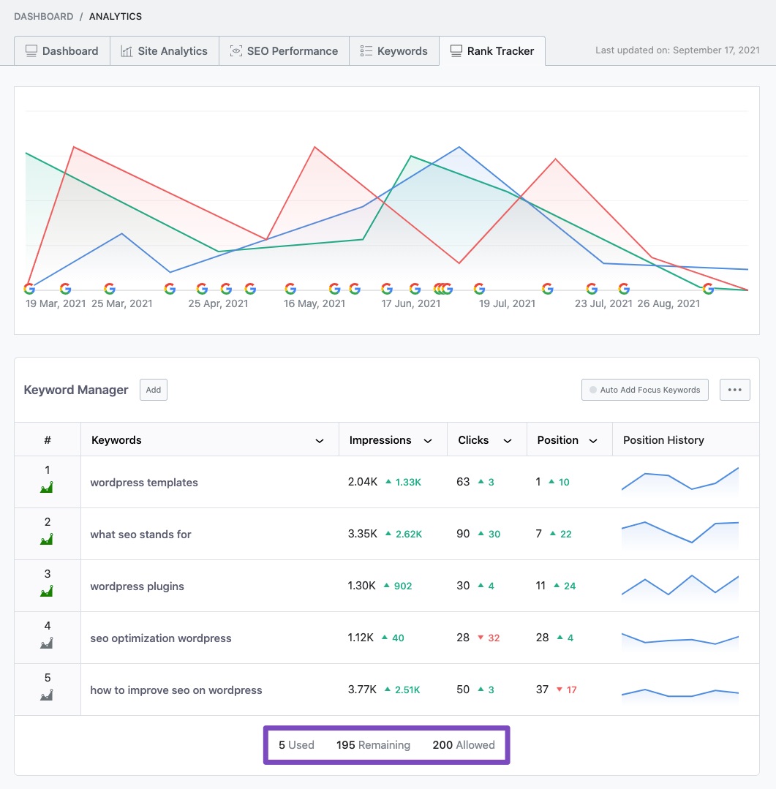This screenshot has width=776, height=789.
Task: Click the position history sparkline for what seo stands for
Action: tap(679, 533)
